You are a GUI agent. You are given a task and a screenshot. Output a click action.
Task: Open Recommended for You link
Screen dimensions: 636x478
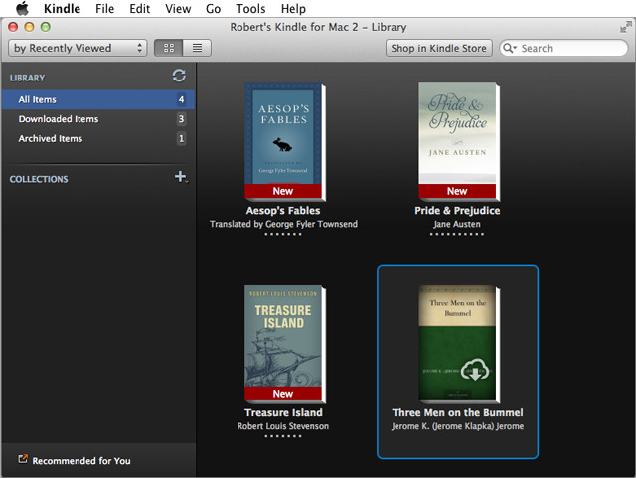[x=81, y=461]
